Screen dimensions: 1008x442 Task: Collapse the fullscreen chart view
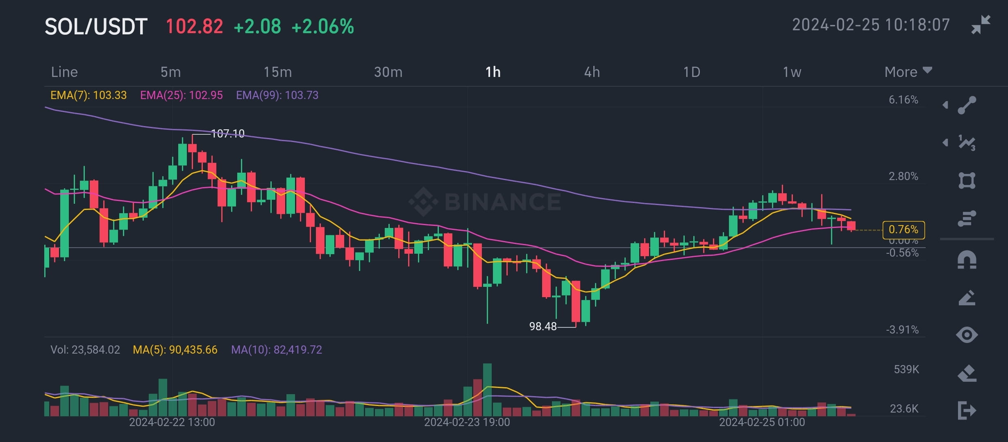tap(981, 25)
